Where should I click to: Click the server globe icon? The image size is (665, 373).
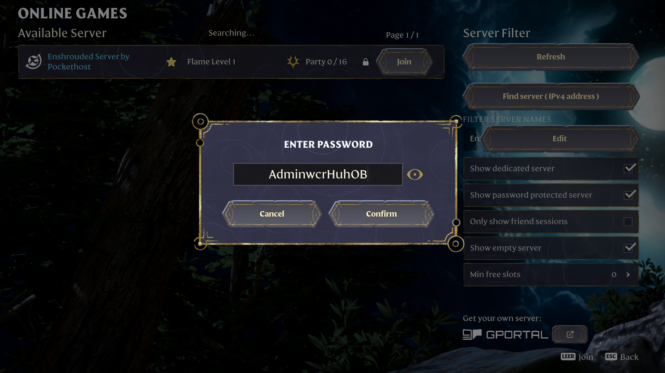(x=34, y=62)
